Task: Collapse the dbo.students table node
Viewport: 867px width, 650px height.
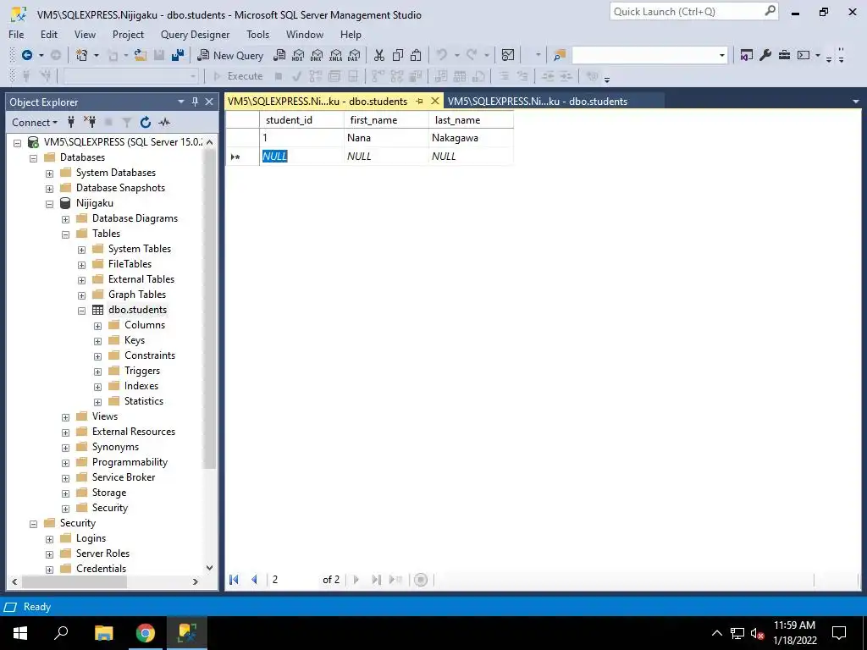Action: (82, 310)
